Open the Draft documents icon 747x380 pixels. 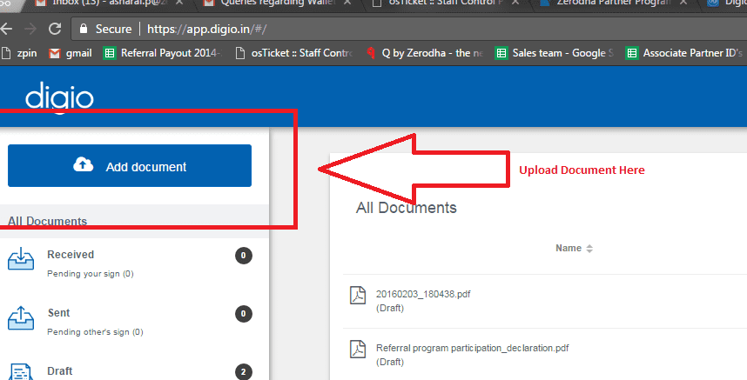21,372
